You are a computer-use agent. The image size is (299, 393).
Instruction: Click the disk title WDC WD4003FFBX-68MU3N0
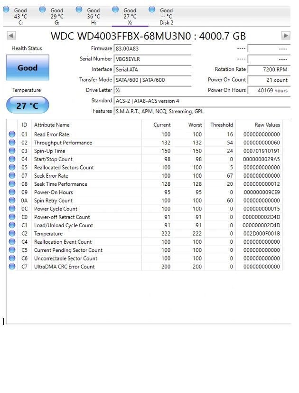coord(121,36)
